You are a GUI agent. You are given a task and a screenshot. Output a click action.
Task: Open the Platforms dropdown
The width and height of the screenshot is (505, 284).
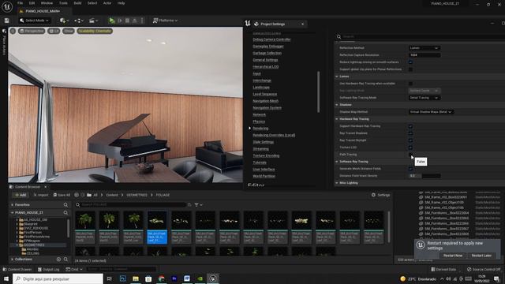coord(165,21)
